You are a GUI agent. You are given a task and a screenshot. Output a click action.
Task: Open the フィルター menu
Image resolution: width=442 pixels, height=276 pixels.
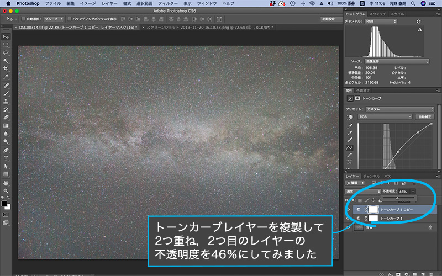click(168, 3)
